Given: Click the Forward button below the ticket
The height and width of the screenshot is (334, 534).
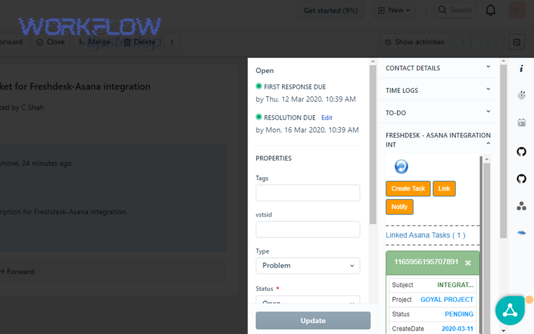Looking at the screenshot, I should coord(17,272).
